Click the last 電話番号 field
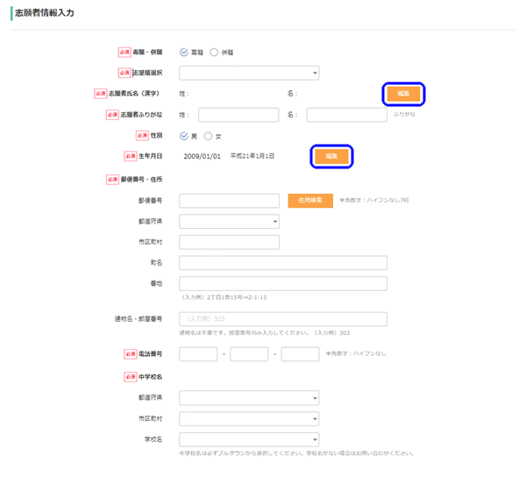 300,354
